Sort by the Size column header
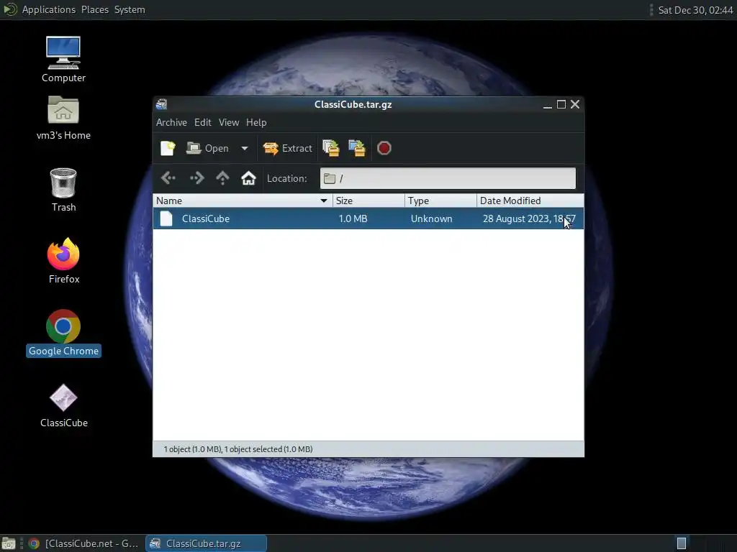The height and width of the screenshot is (552, 737). click(x=368, y=201)
